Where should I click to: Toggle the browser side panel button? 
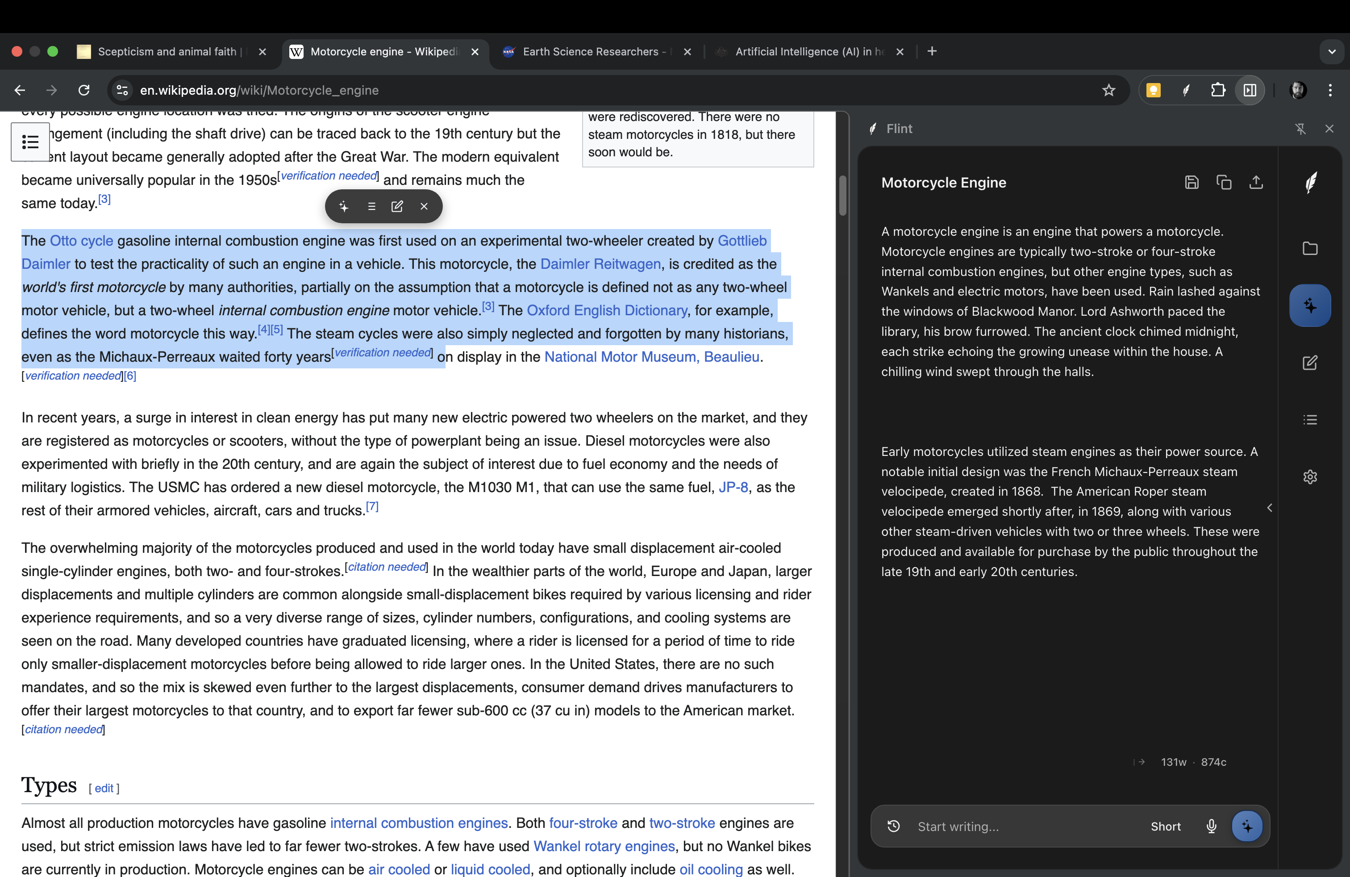[1250, 90]
